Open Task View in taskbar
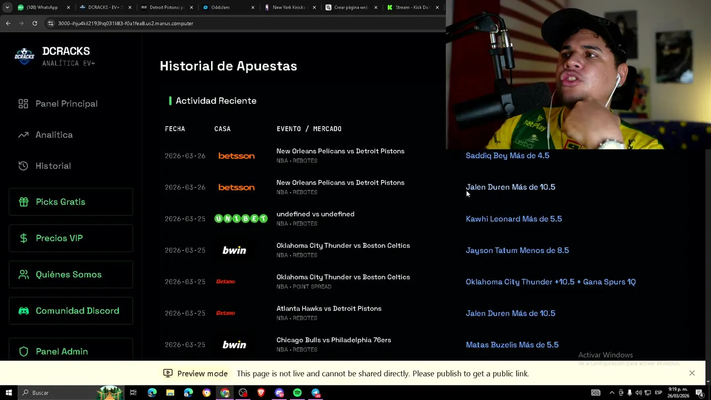Screen dimensions: 711x400 (x=133, y=393)
